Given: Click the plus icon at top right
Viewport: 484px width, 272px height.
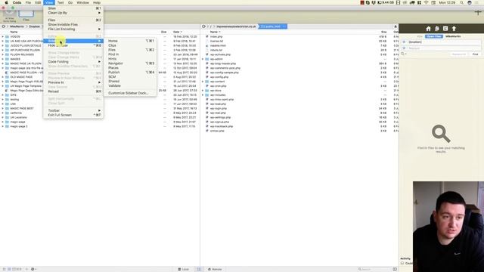Looking at the screenshot, I should (x=478, y=12).
